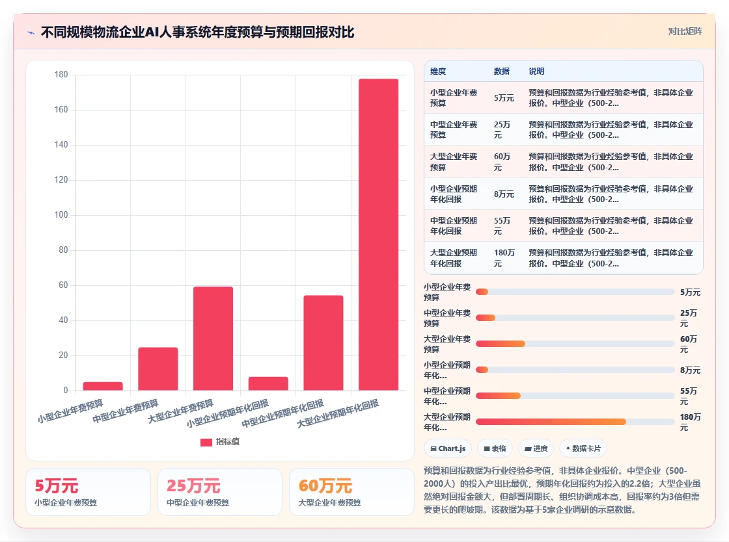This screenshot has width=729, height=542.
Task: Open the 25万元 中型企业年费预算 stat card
Action: (x=220, y=492)
